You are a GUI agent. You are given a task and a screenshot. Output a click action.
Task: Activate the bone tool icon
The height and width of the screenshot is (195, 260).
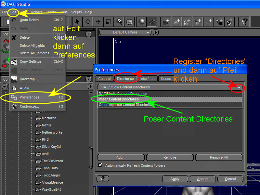pos(152,22)
